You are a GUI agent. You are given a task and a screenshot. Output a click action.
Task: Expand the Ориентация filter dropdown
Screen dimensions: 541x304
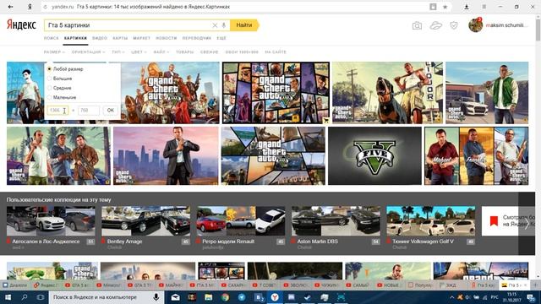(x=88, y=52)
